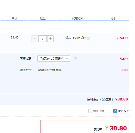Select the 单价 column header
Screen dimensions: 135x133
tap(14, 18)
